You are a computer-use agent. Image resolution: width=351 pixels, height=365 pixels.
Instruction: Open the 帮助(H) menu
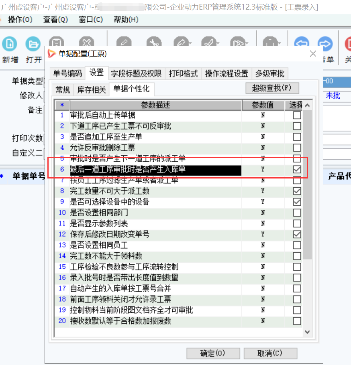click(126, 19)
